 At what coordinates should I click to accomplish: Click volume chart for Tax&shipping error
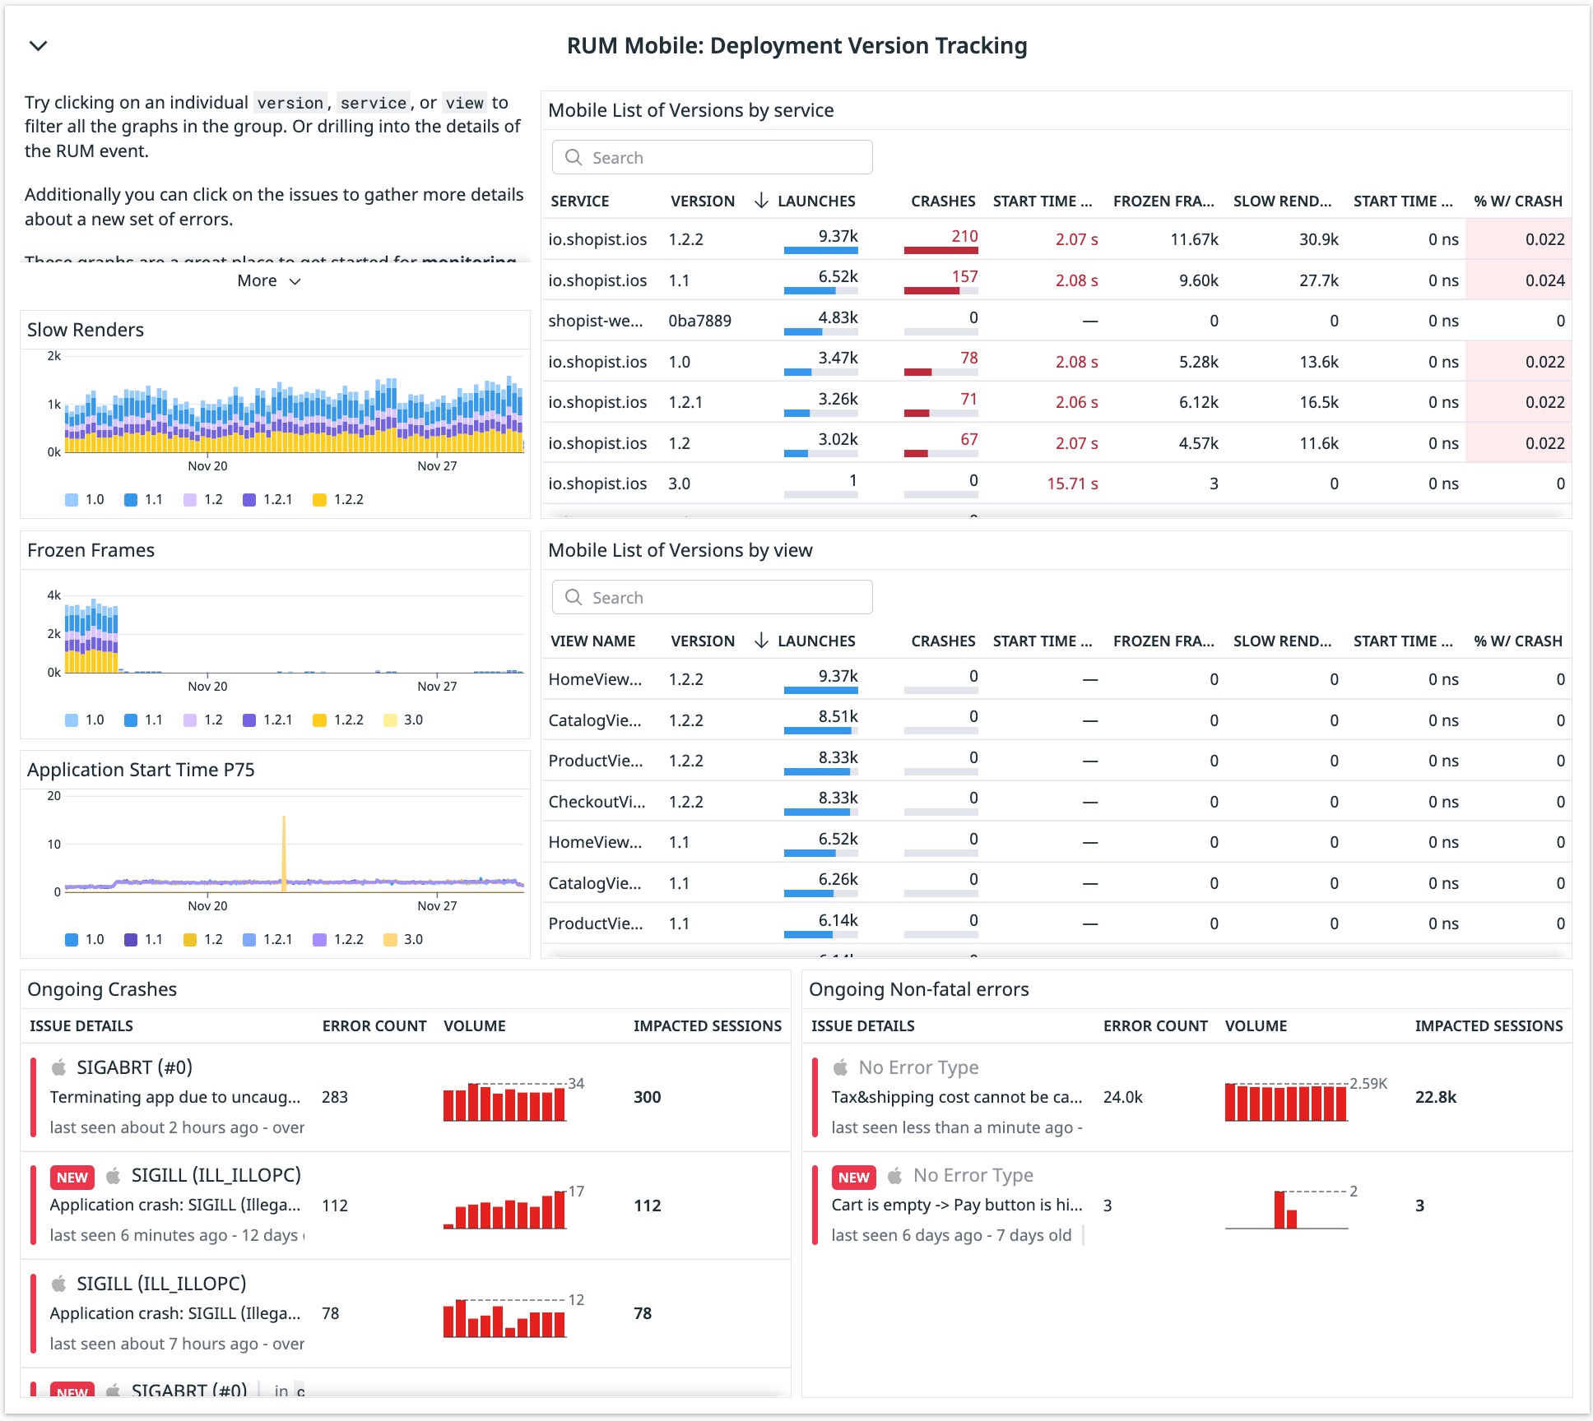tap(1286, 1102)
